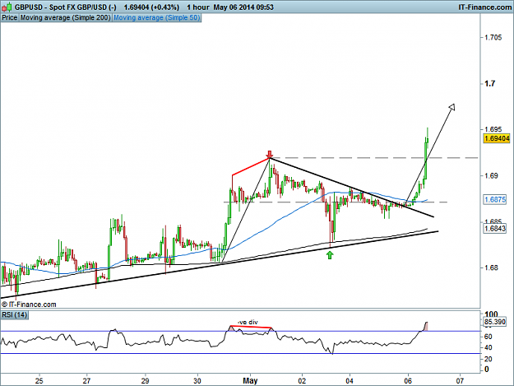
Task: Click the 06 date label on time axis
Action: [x=408, y=381]
